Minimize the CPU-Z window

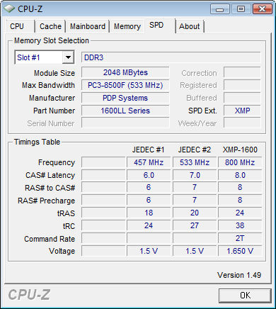219,9
